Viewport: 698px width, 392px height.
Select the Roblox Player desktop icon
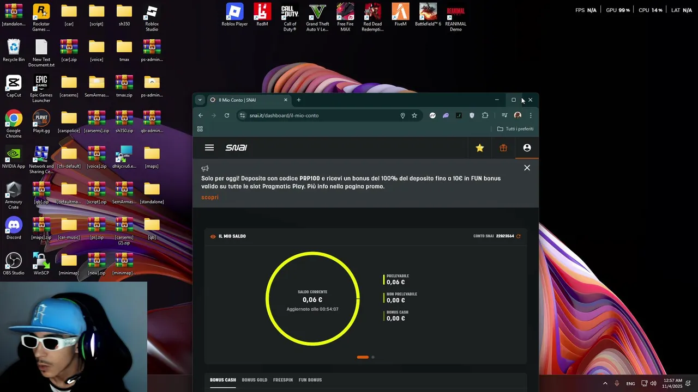point(234,15)
